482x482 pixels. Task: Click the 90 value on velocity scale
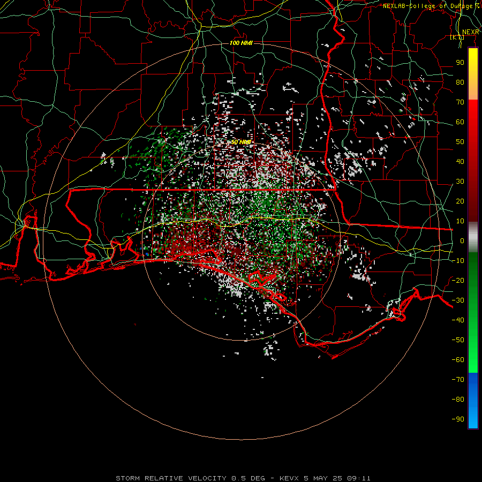coord(460,63)
